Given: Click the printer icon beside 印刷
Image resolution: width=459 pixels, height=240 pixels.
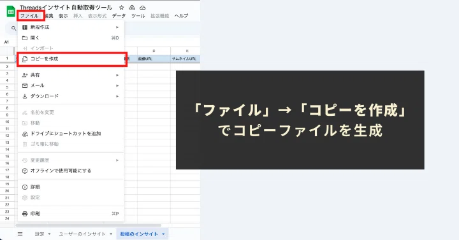Looking at the screenshot, I should (x=25, y=214).
